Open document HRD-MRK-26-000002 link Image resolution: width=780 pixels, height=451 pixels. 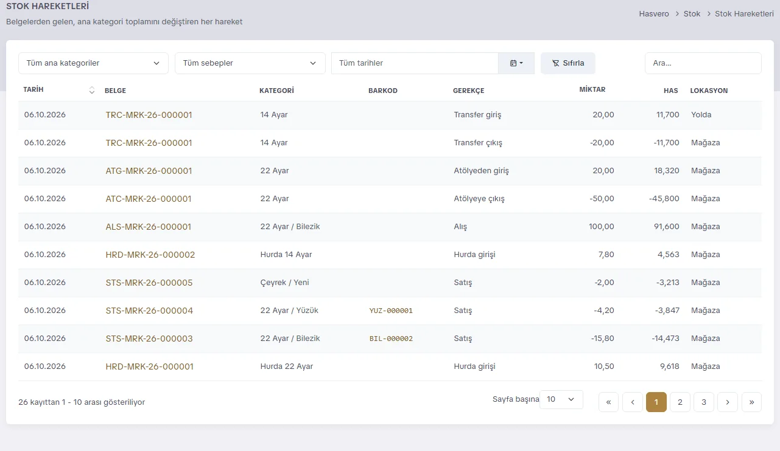coord(150,255)
